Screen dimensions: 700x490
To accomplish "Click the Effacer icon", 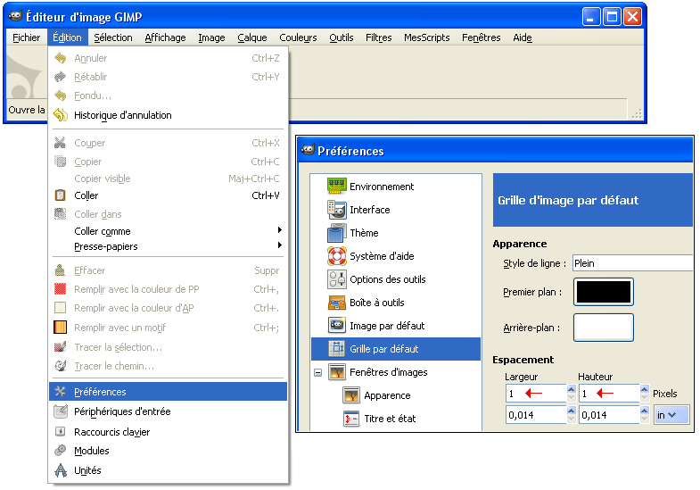I will point(60,270).
